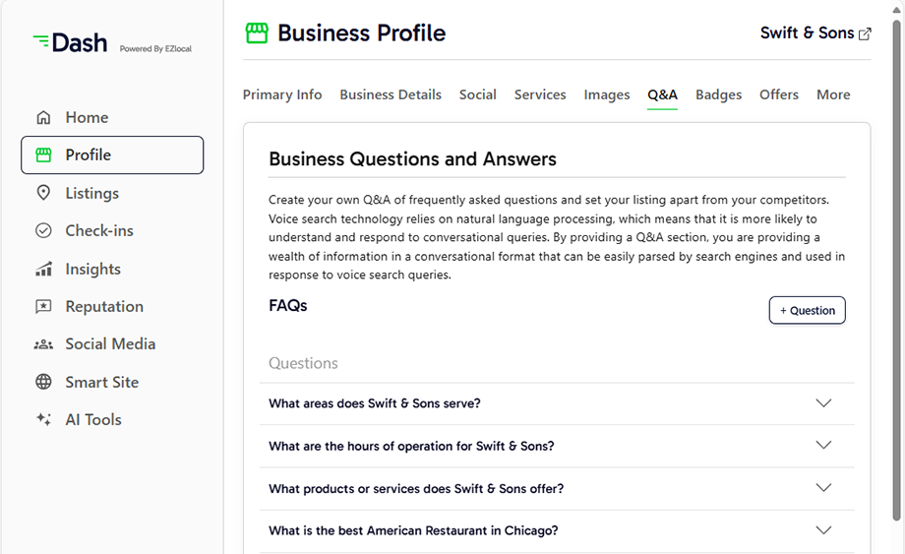Click the Listings map pin icon

click(x=43, y=193)
